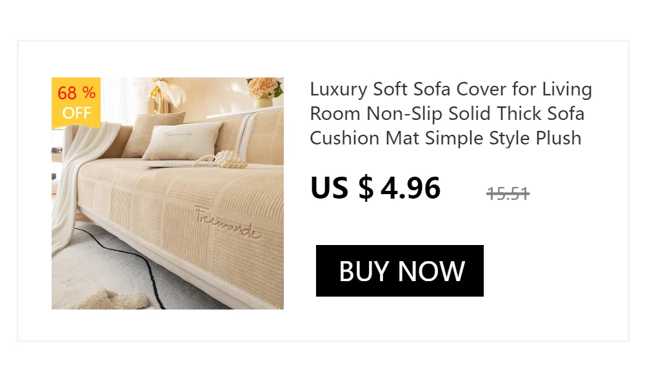This screenshot has width=645, height=374.
Task: Select the US $ 4.96 sale price
Action: pos(375,188)
